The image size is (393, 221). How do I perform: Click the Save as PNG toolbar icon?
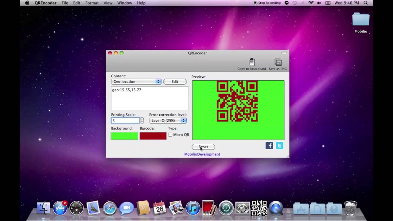coord(278,62)
